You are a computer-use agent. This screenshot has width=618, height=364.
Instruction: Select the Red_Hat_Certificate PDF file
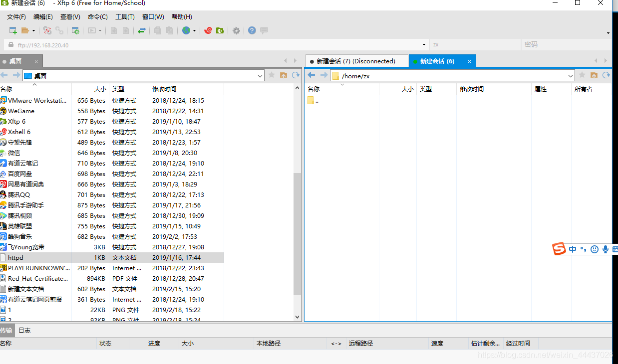tap(112, 279)
